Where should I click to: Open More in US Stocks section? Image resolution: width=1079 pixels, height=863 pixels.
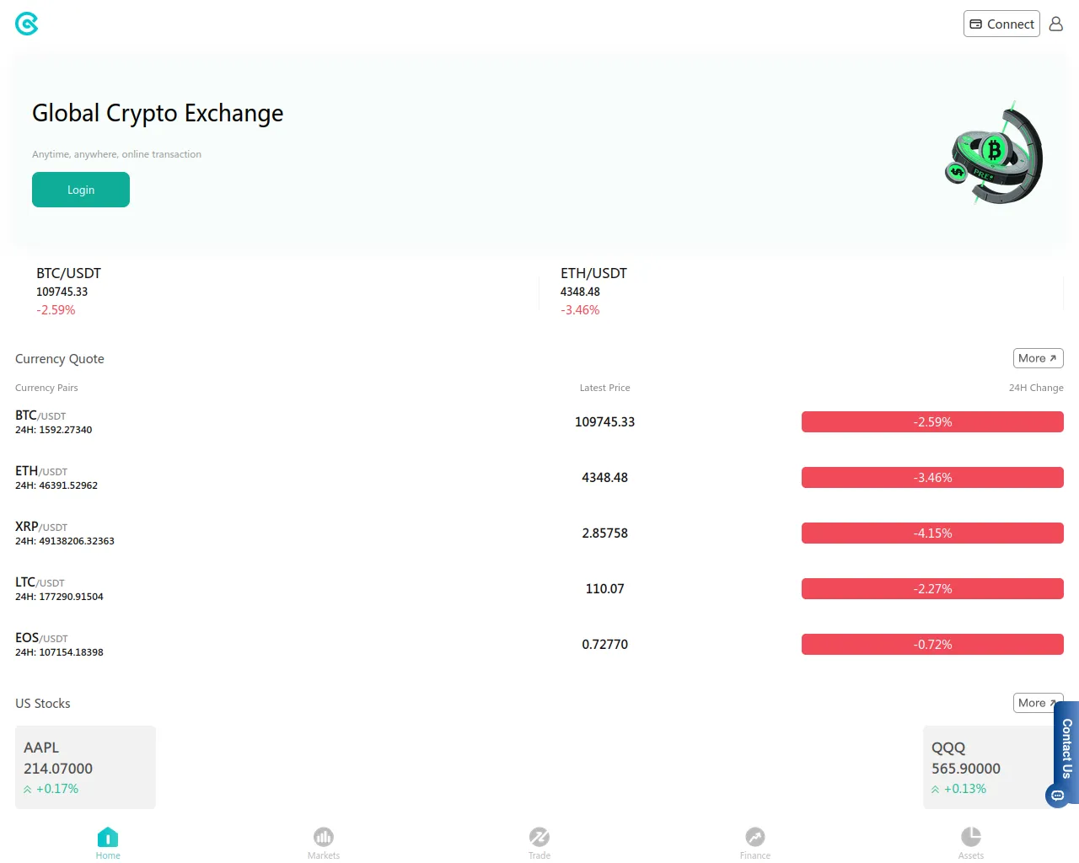pyautogui.click(x=1038, y=703)
